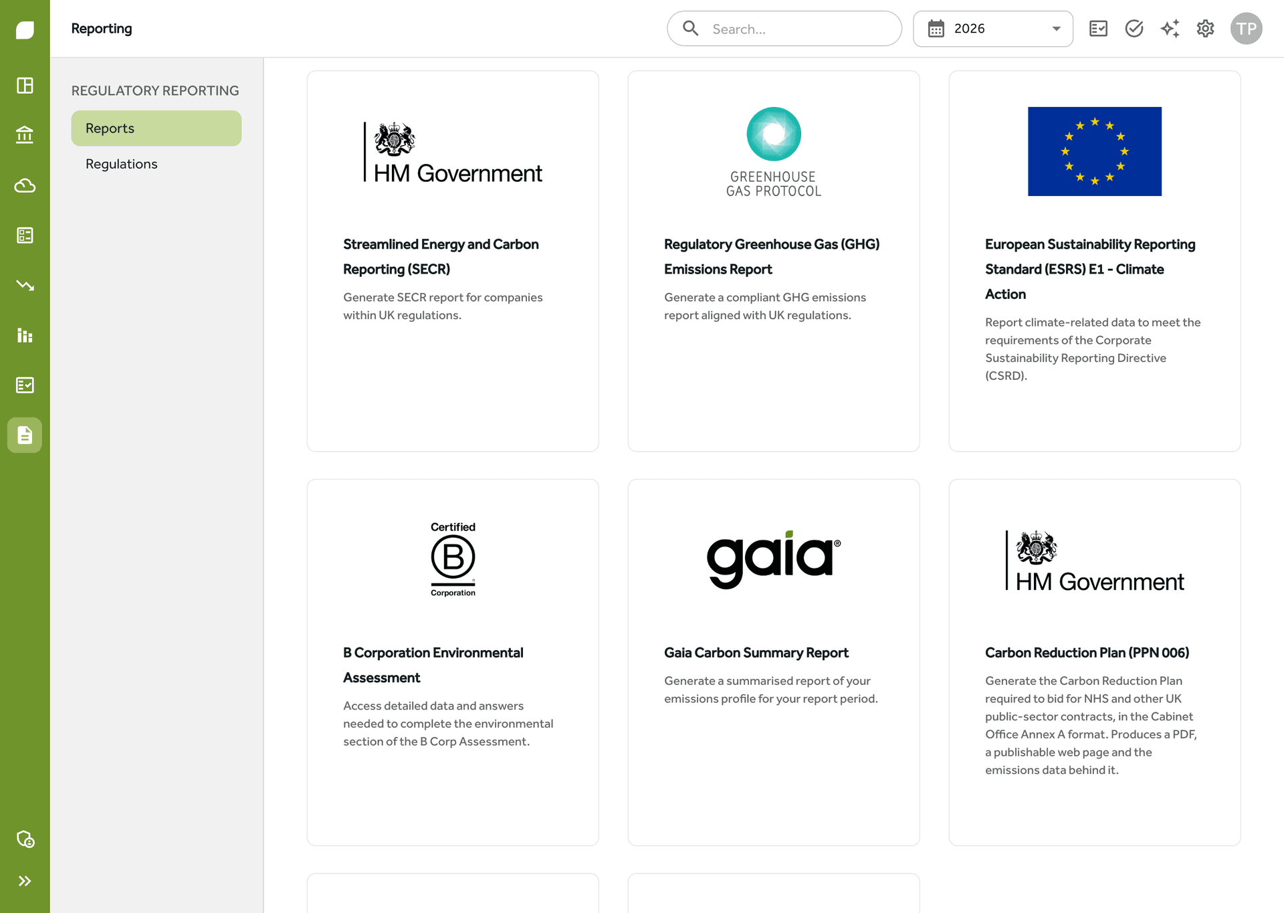
Task: Open Regulatory Greenhouse Gas Emissions Report title
Action: click(x=772, y=257)
